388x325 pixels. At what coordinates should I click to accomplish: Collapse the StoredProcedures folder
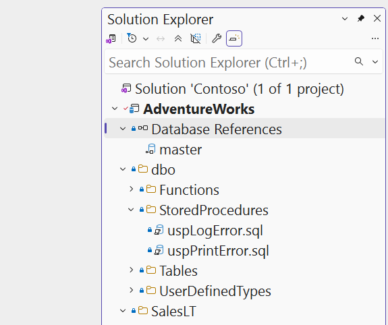pyautogui.click(x=131, y=210)
